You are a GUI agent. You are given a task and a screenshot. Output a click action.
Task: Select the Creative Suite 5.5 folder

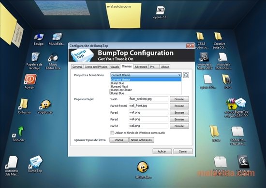click(218, 37)
